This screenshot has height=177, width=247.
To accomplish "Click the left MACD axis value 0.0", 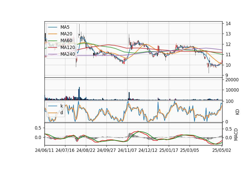I will pyautogui.click(x=38, y=137).
